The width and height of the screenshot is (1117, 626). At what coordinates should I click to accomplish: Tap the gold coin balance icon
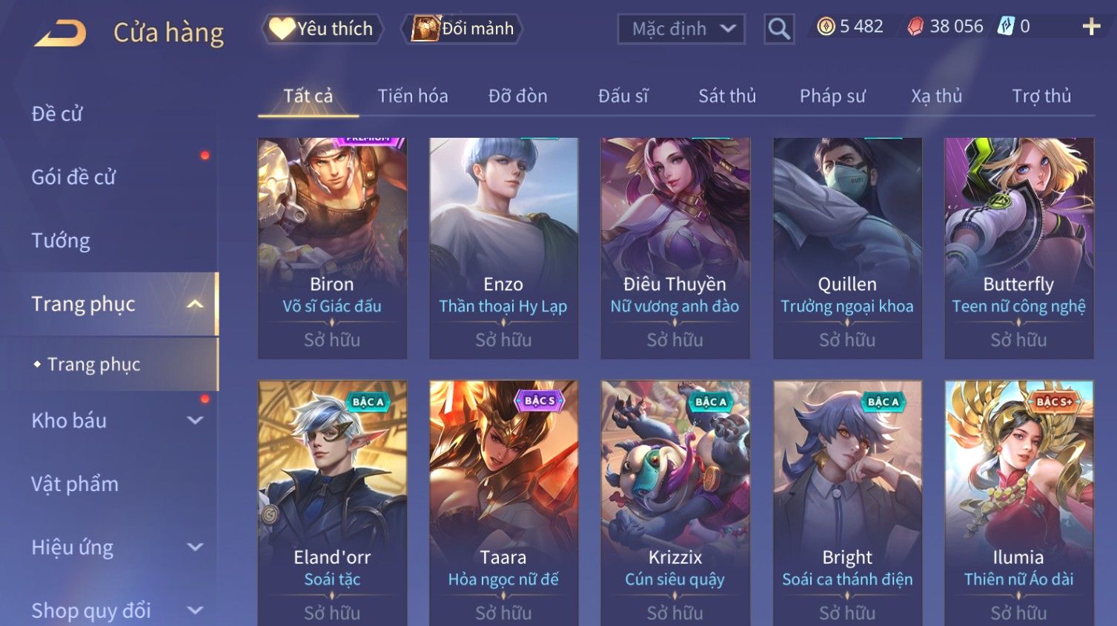pos(826,27)
